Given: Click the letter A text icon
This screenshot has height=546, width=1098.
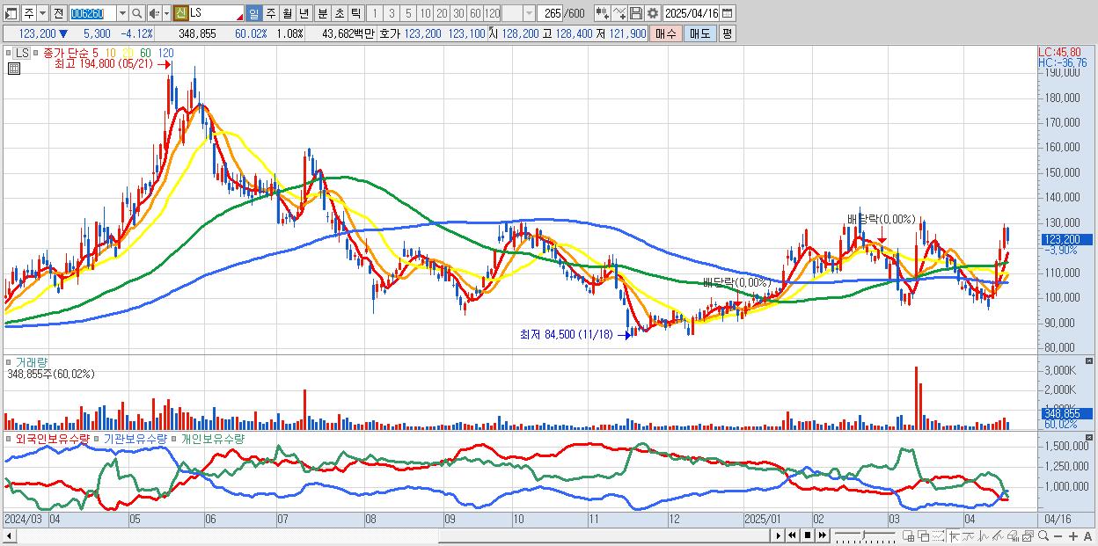Looking at the screenshot, I should coord(1087,535).
